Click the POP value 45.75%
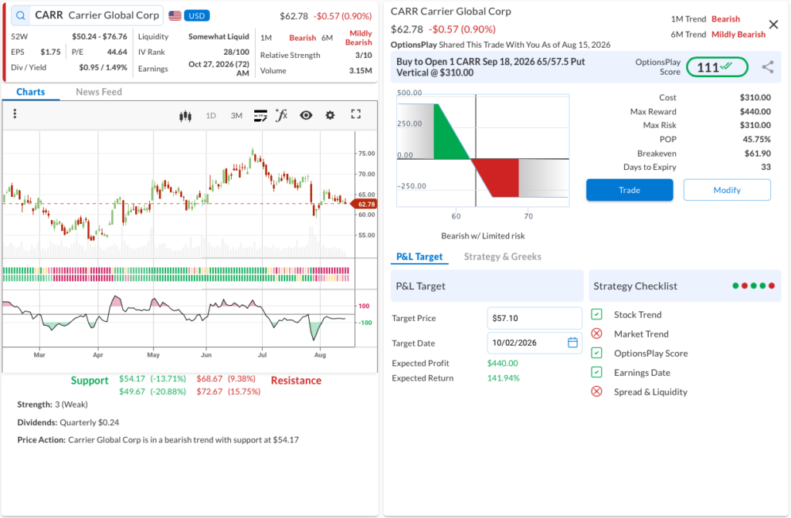Screen dimensions: 791x518 pyautogui.click(x=756, y=139)
